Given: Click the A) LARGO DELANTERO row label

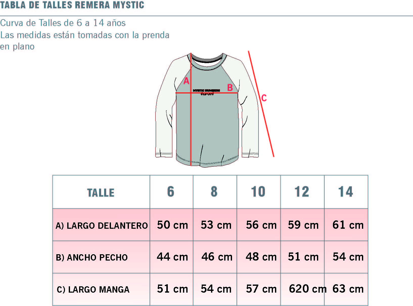Looking at the screenshot, I should (102, 225).
